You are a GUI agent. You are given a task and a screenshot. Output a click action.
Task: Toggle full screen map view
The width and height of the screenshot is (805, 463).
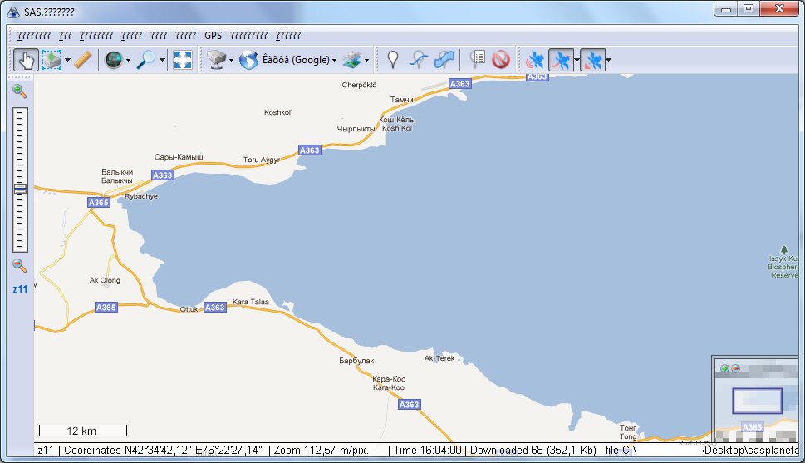(183, 60)
